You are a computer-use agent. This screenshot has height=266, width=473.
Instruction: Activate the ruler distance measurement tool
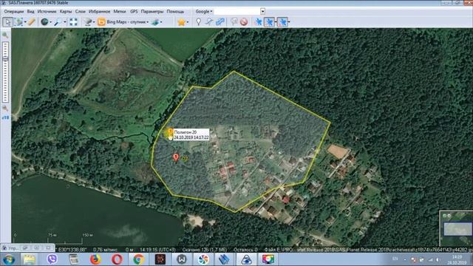tap(32, 21)
